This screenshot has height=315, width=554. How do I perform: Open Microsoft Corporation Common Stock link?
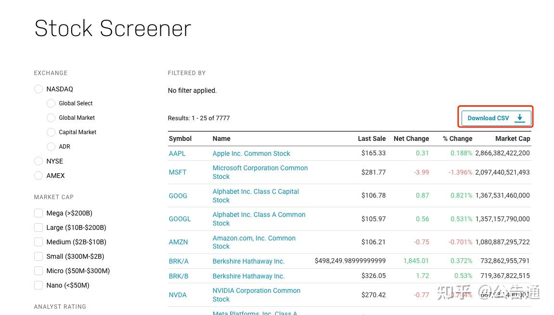(260, 172)
